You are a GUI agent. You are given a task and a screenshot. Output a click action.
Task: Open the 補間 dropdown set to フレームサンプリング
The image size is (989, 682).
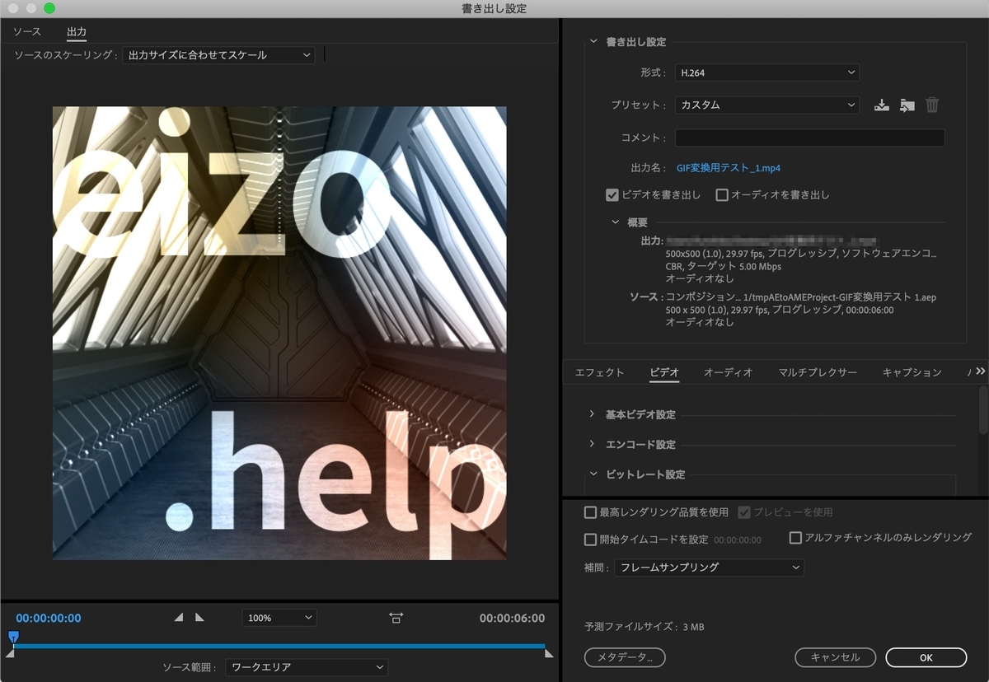pyautogui.click(x=709, y=568)
